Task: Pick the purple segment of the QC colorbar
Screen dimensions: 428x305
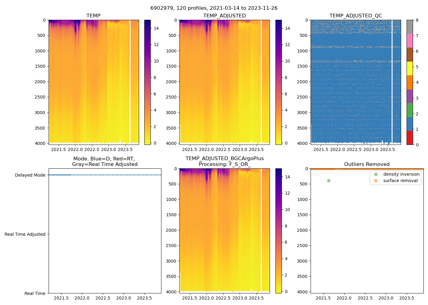Action: (x=410, y=96)
